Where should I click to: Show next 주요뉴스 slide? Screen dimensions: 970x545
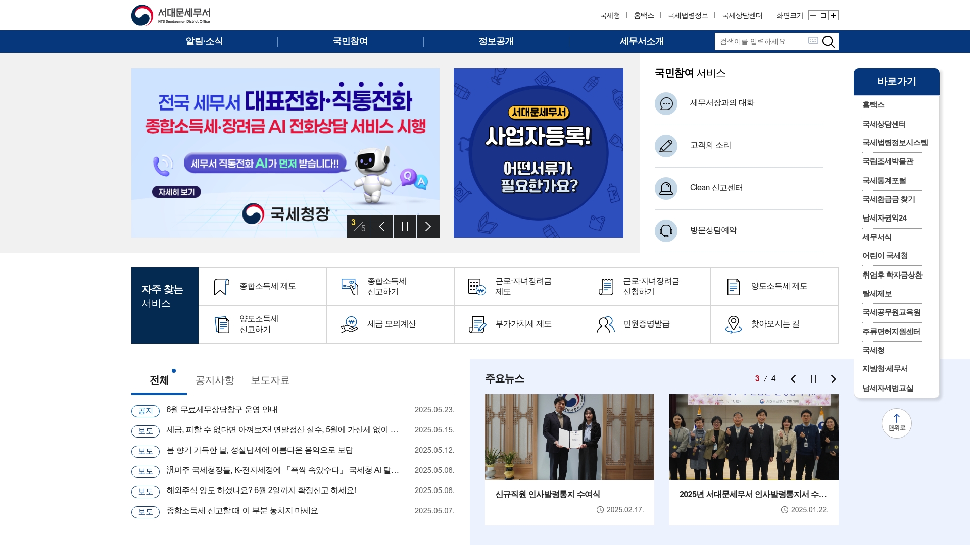pos(834,379)
